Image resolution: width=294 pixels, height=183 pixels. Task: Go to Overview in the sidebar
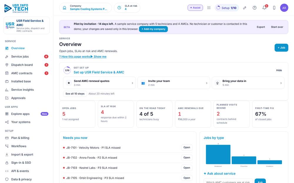[27, 48]
